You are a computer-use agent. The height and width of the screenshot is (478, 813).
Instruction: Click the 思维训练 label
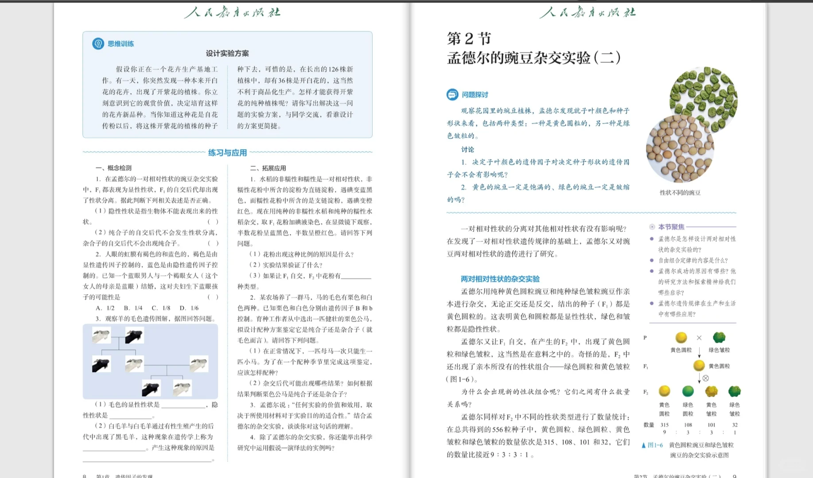click(121, 44)
